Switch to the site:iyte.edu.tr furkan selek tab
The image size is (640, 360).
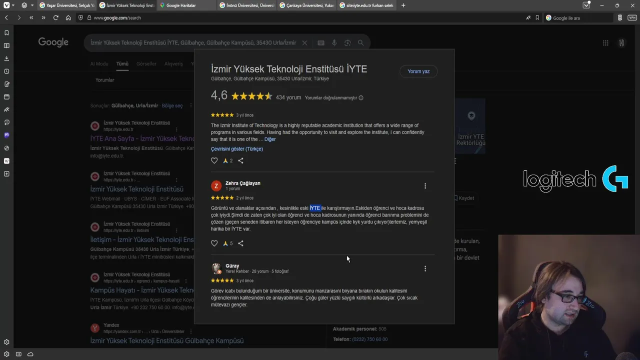click(366, 5)
